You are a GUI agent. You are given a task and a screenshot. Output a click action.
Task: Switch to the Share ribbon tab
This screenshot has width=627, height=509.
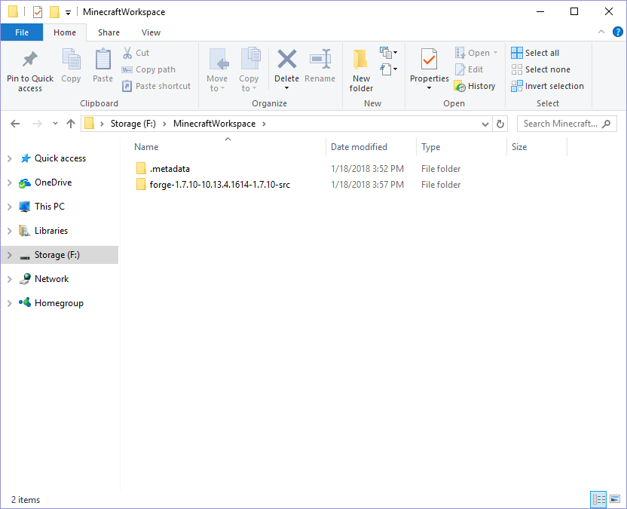pyautogui.click(x=109, y=32)
